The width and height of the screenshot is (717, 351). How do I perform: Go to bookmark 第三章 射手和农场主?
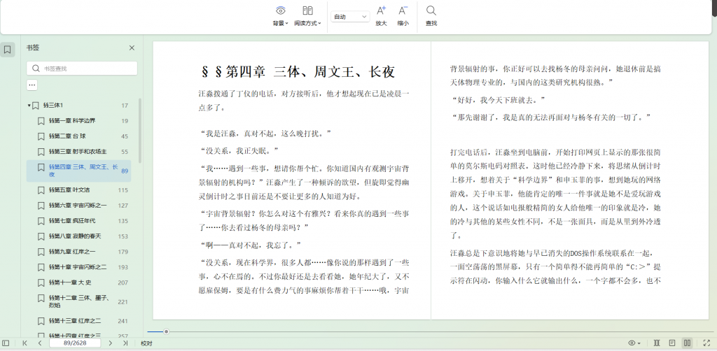[78, 152]
